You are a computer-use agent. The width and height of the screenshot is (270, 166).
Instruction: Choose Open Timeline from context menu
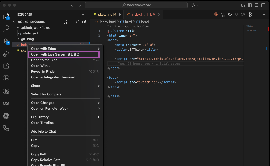click(65, 123)
